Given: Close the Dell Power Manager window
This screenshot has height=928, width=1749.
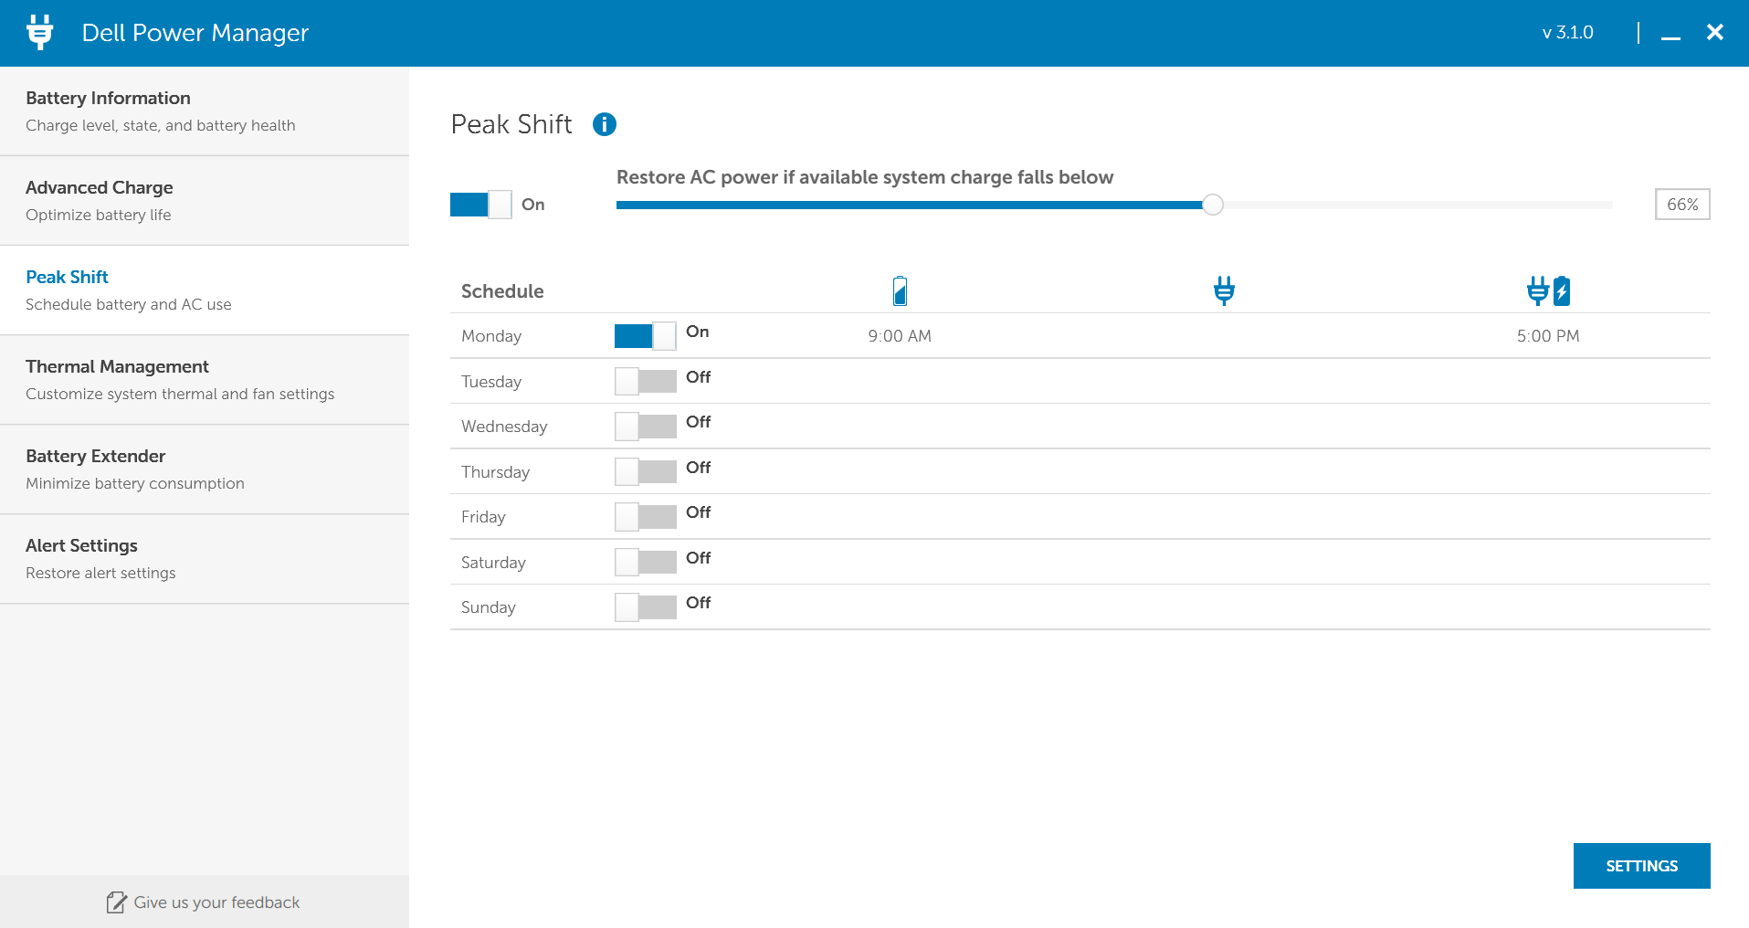Looking at the screenshot, I should tap(1715, 33).
